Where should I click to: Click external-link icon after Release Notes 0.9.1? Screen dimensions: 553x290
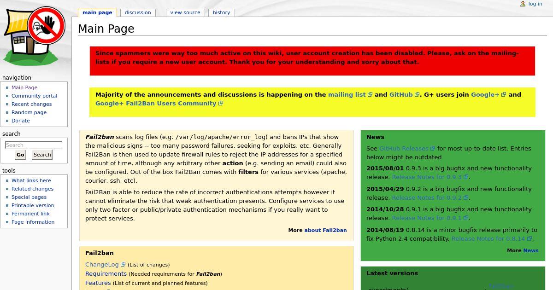(x=466, y=218)
